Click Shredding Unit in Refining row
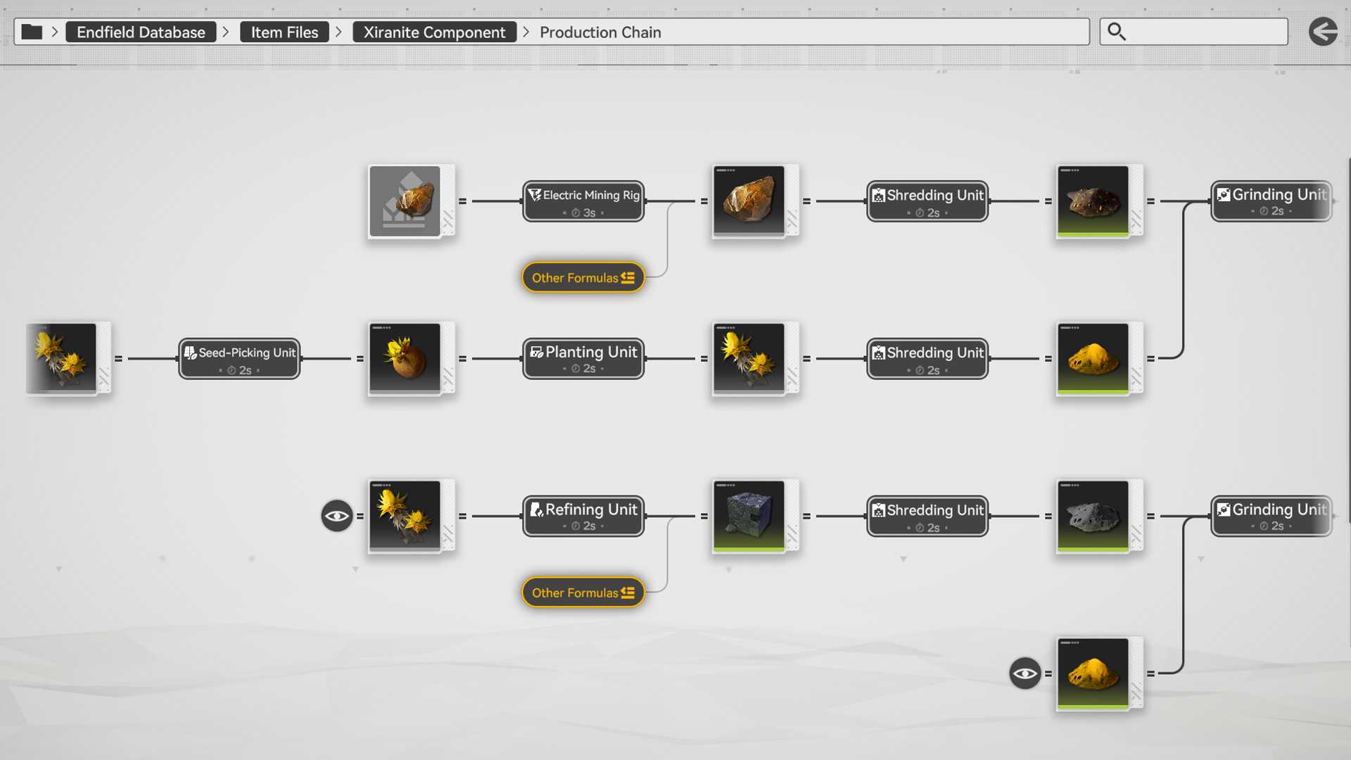1351x760 pixels. [927, 517]
